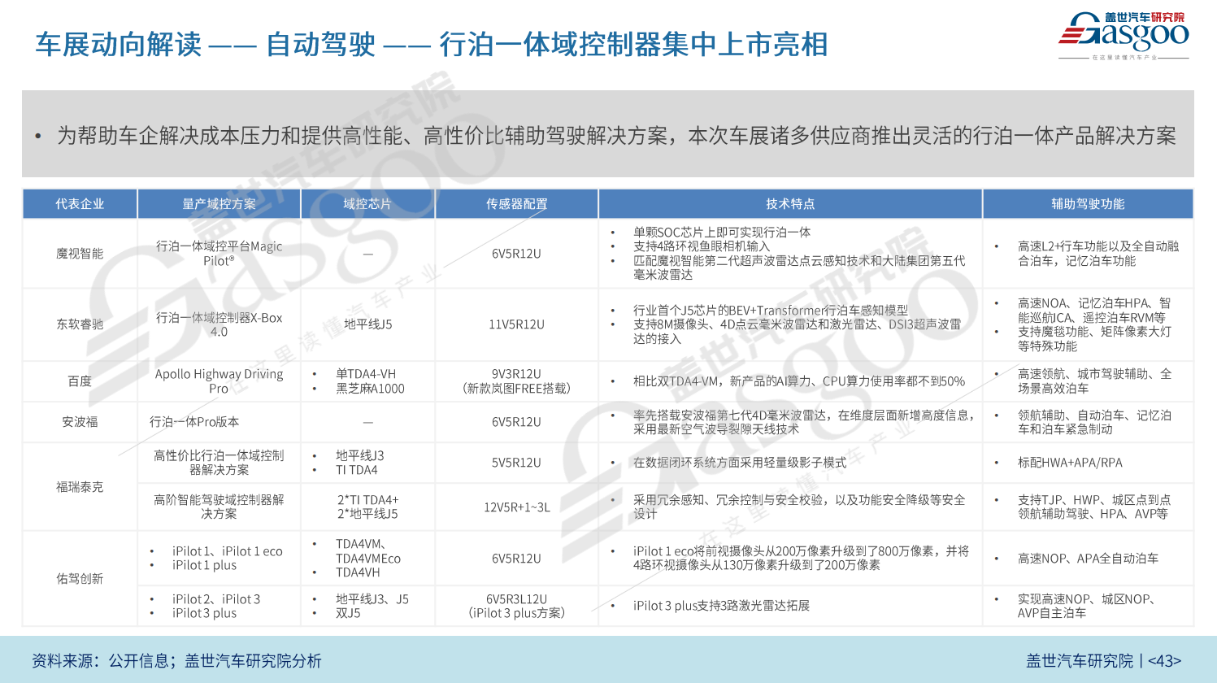Select the 传感器配置 column header
This screenshot has height=683, width=1217.
(517, 204)
